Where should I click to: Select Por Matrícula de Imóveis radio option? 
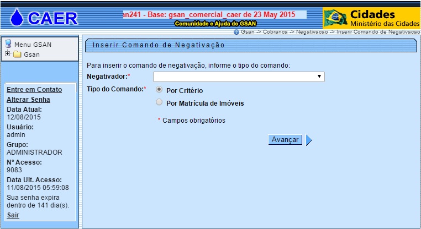(x=159, y=102)
